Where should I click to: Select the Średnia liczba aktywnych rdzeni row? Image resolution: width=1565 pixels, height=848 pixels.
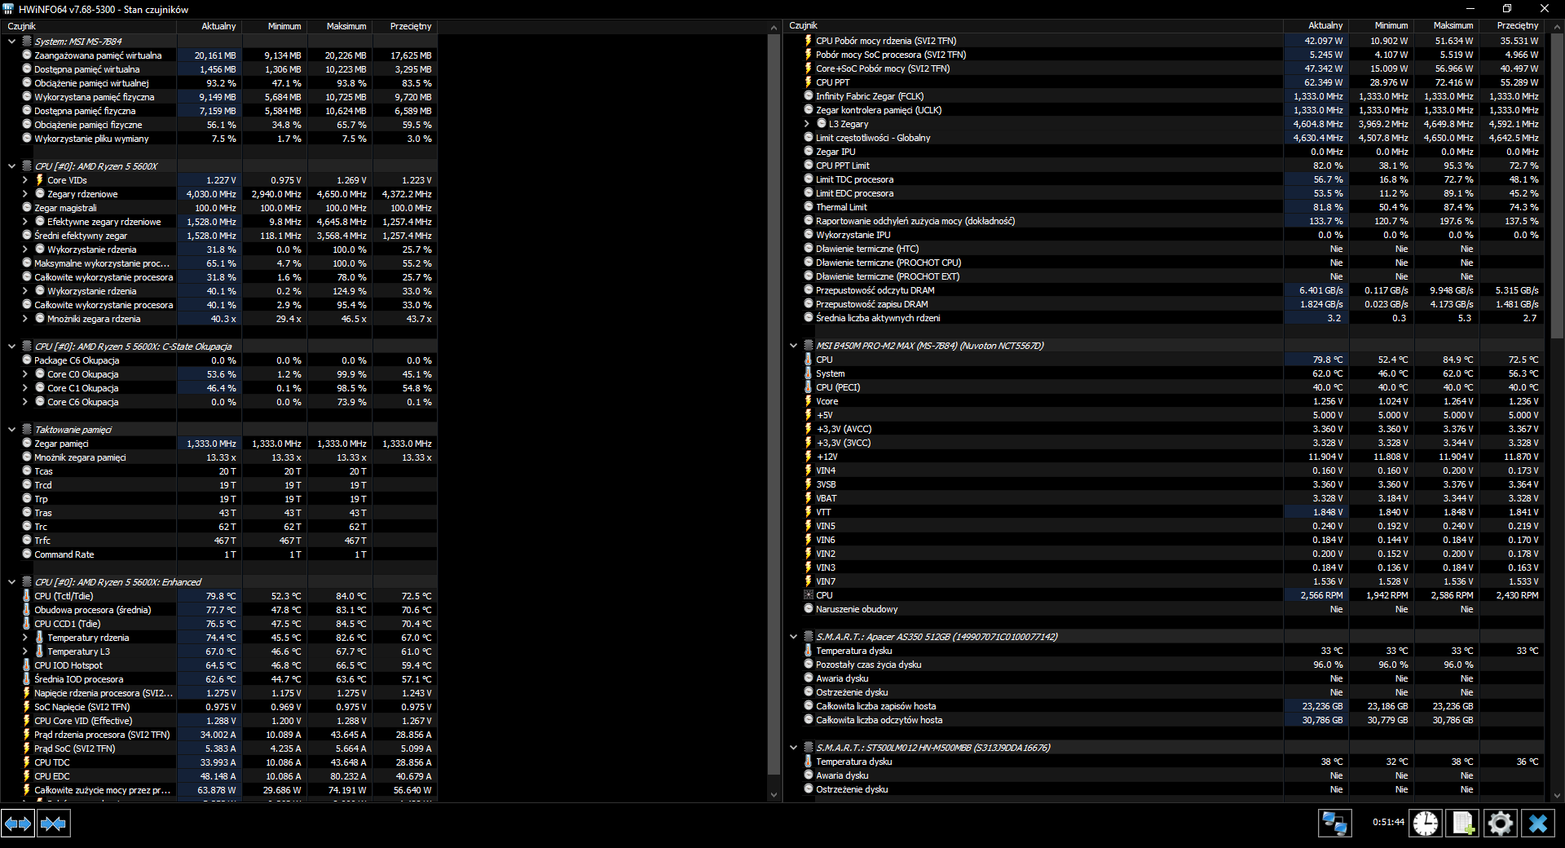pyautogui.click(x=1165, y=318)
